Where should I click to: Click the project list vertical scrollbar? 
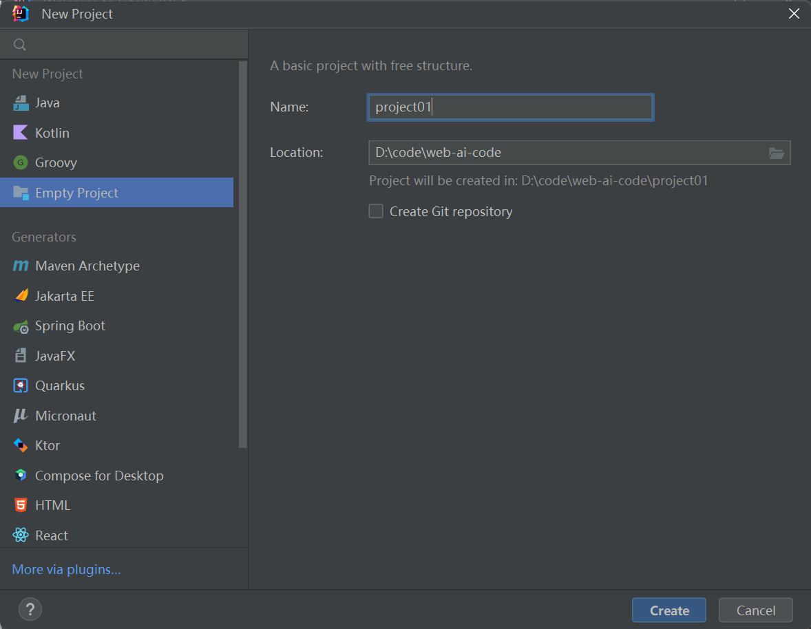click(x=242, y=255)
